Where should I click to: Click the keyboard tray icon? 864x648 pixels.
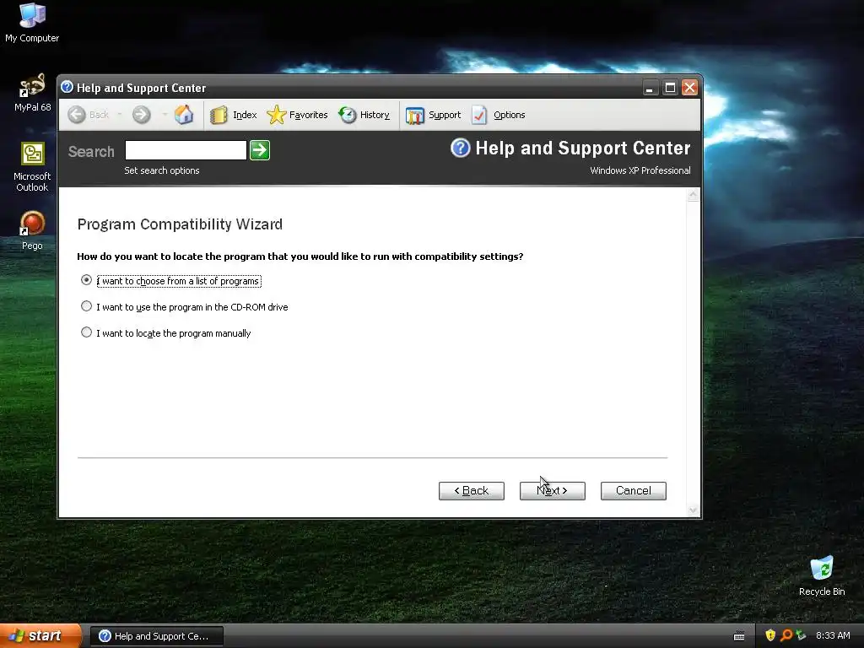click(739, 636)
